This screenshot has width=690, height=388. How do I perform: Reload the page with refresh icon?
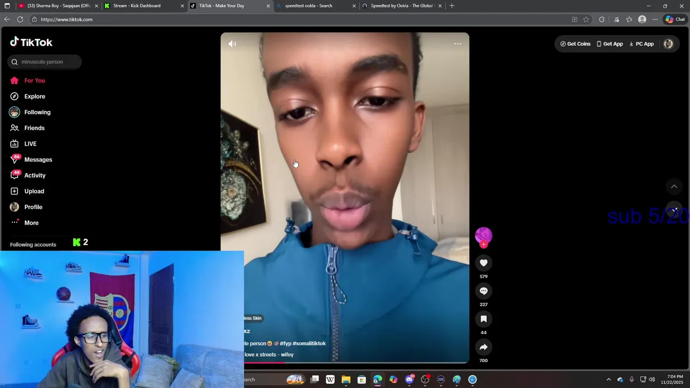click(20, 19)
